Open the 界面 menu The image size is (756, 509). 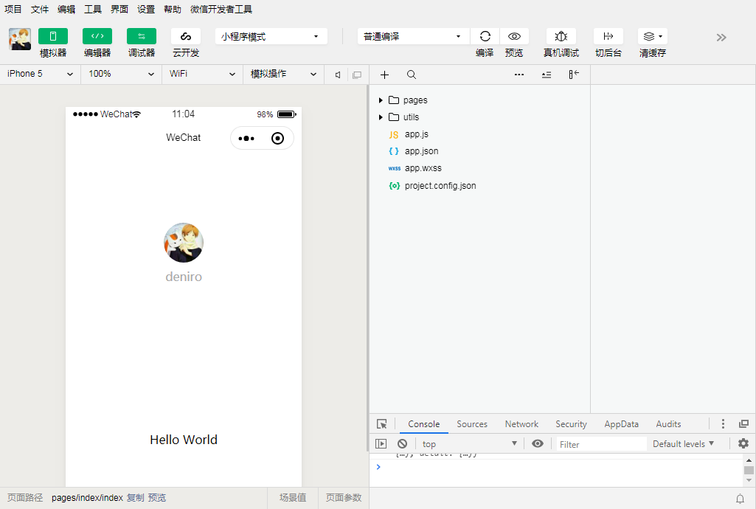click(119, 9)
